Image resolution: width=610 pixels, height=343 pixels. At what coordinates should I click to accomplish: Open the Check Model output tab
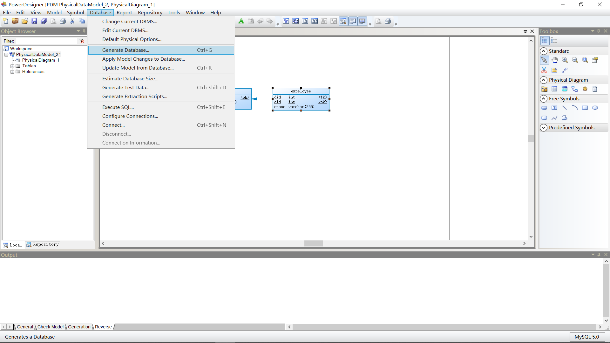pyautogui.click(x=50, y=327)
